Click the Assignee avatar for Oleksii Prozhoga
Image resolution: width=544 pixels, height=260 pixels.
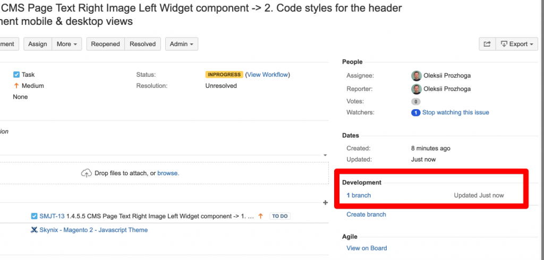[x=416, y=75]
